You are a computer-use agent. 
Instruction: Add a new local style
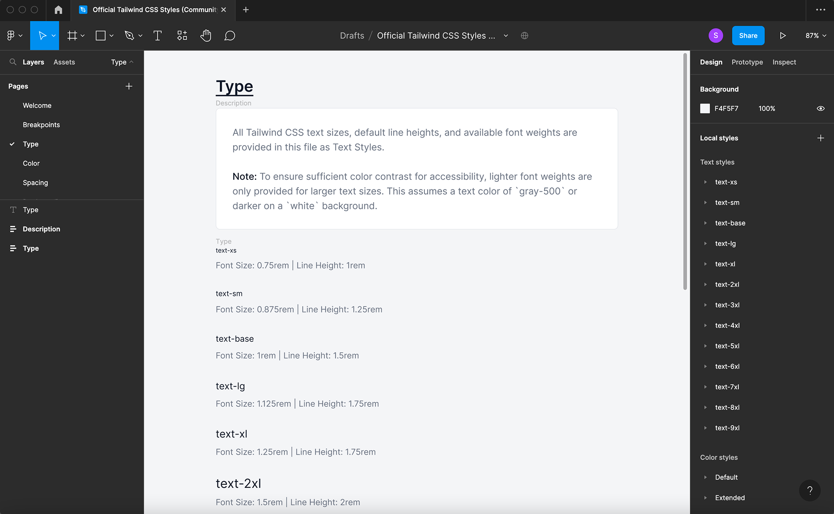[821, 138]
